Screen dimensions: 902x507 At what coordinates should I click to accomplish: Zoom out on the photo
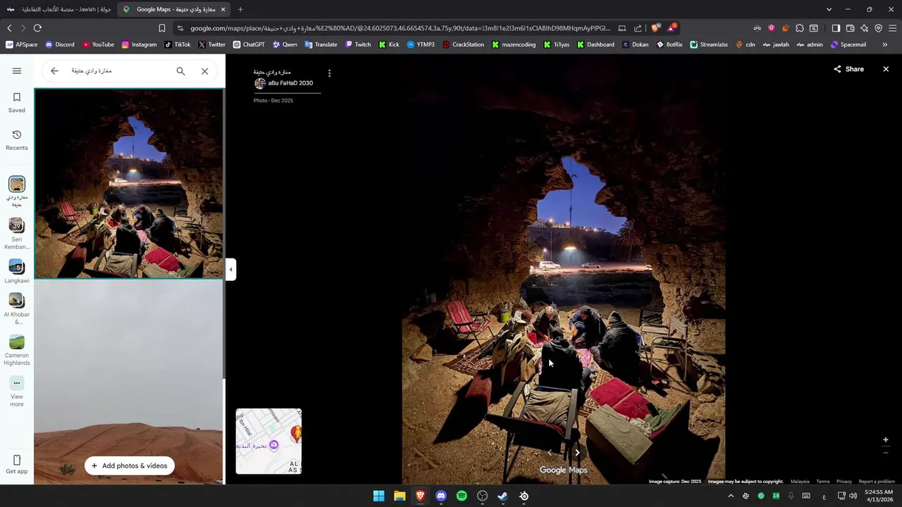pos(886,453)
